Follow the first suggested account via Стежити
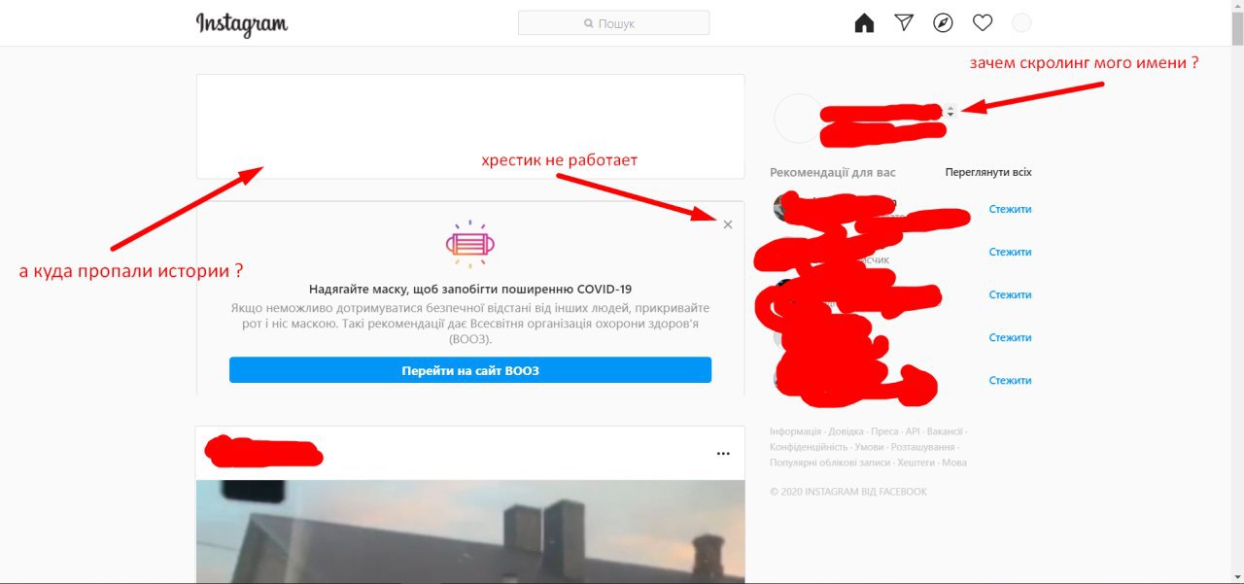1244x584 pixels. point(1011,209)
